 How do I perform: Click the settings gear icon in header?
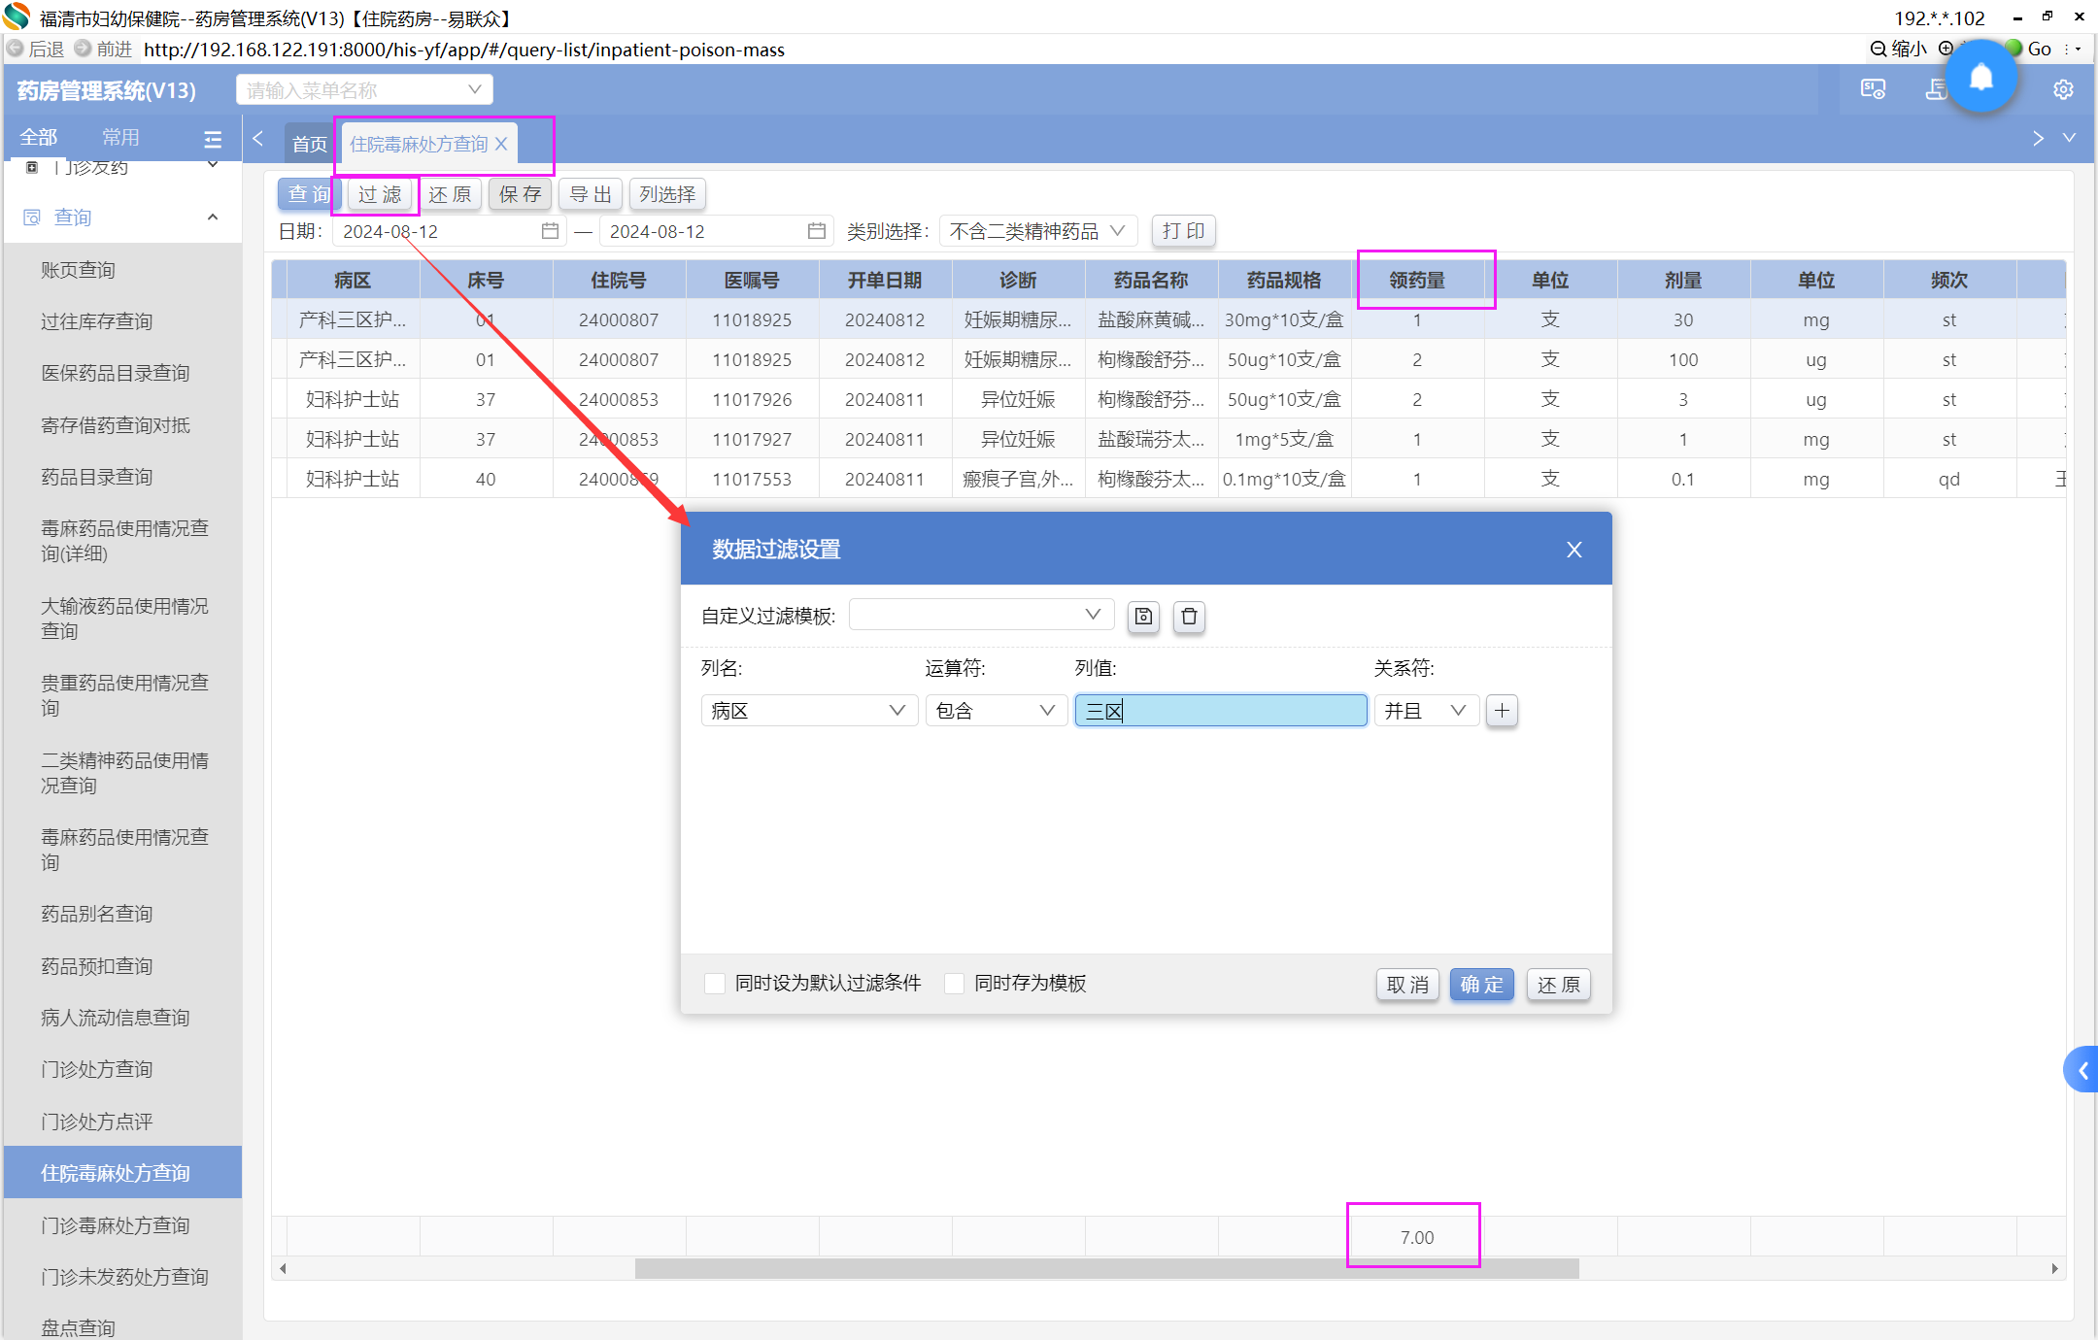click(2063, 90)
